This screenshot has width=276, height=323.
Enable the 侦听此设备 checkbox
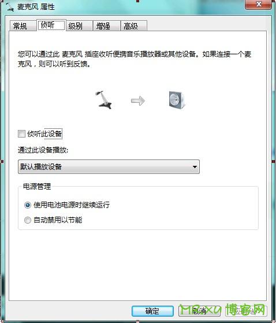coord(21,133)
